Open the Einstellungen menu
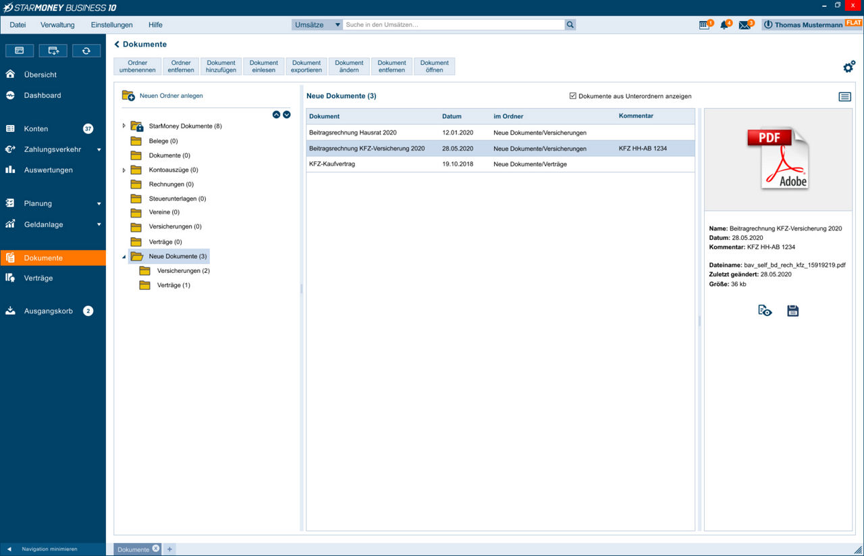The width and height of the screenshot is (864, 556). (111, 25)
